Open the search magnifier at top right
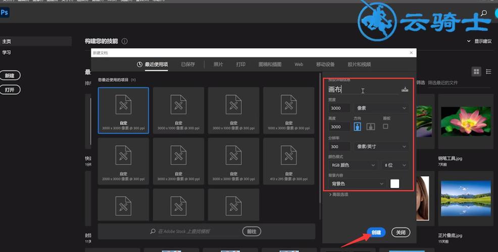 484,14
